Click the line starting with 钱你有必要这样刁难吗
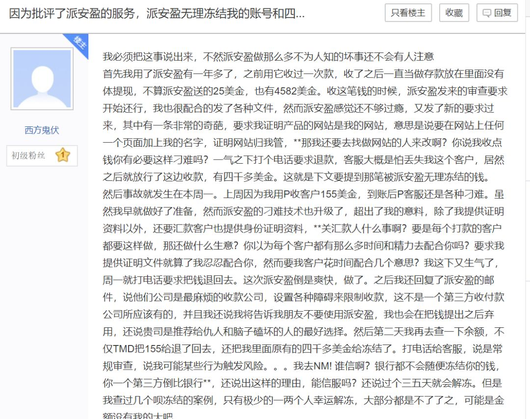This screenshot has height=419, width=530. [303, 160]
